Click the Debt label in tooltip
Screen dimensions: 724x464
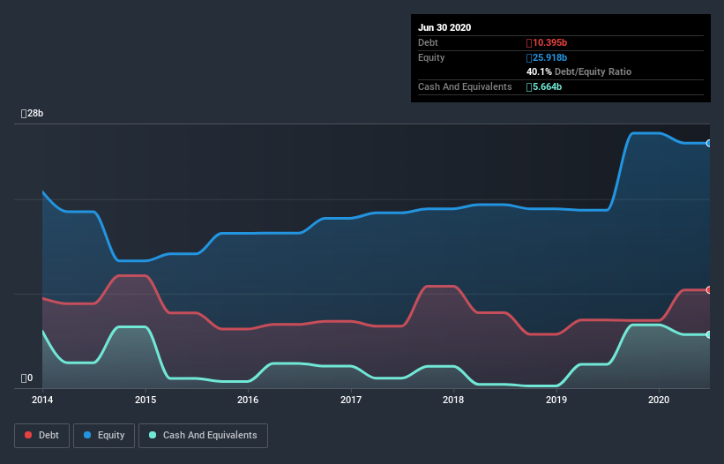point(428,43)
